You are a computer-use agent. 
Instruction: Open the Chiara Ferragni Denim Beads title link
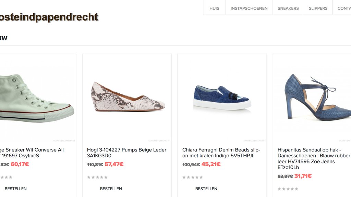tap(221, 153)
